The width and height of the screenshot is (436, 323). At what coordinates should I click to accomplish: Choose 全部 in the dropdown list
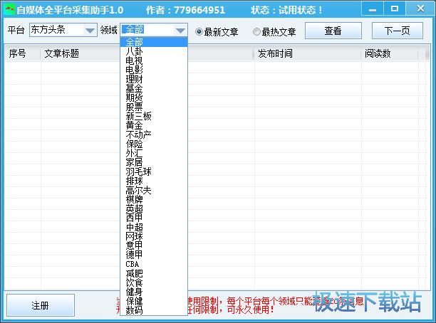coord(154,42)
